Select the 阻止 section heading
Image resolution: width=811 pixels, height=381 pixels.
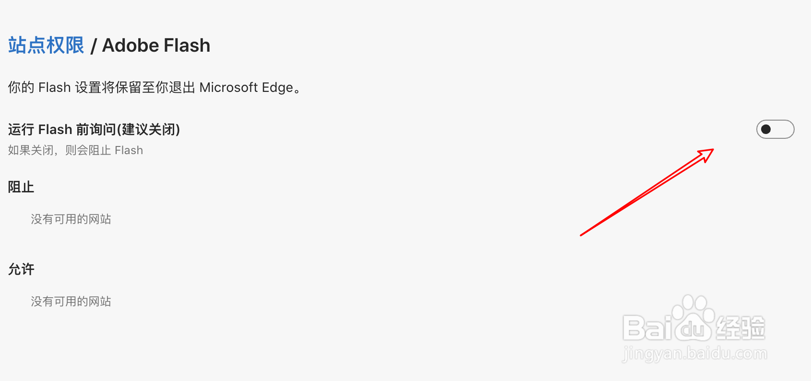point(21,187)
